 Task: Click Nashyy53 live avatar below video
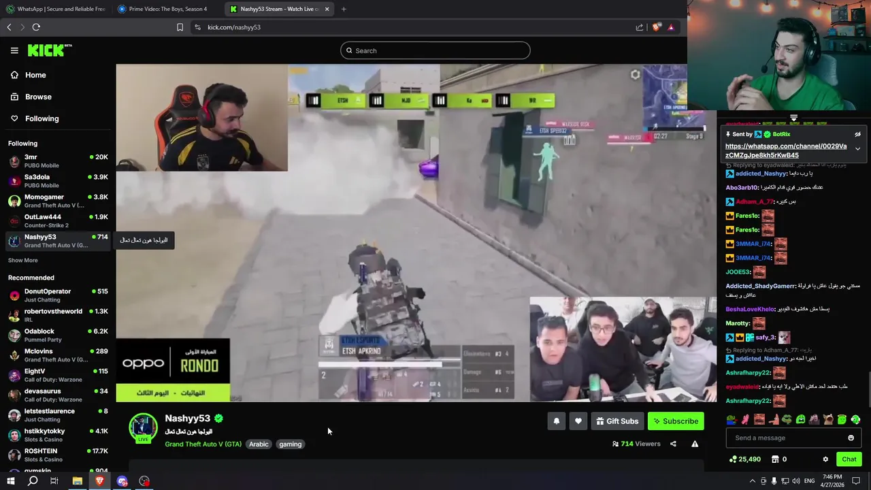tap(143, 428)
